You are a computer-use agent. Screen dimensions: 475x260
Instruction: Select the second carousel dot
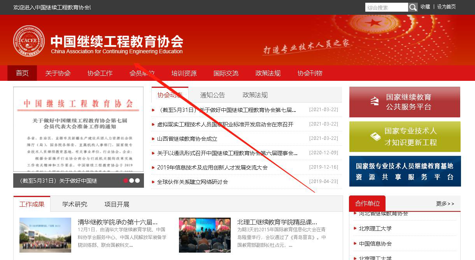coord(131,180)
